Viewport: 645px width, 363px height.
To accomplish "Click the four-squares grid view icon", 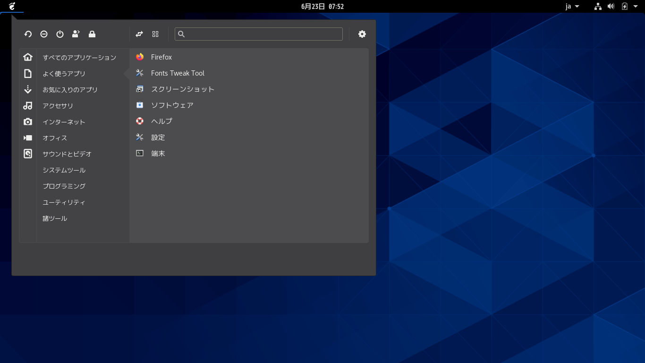I will coord(155,34).
